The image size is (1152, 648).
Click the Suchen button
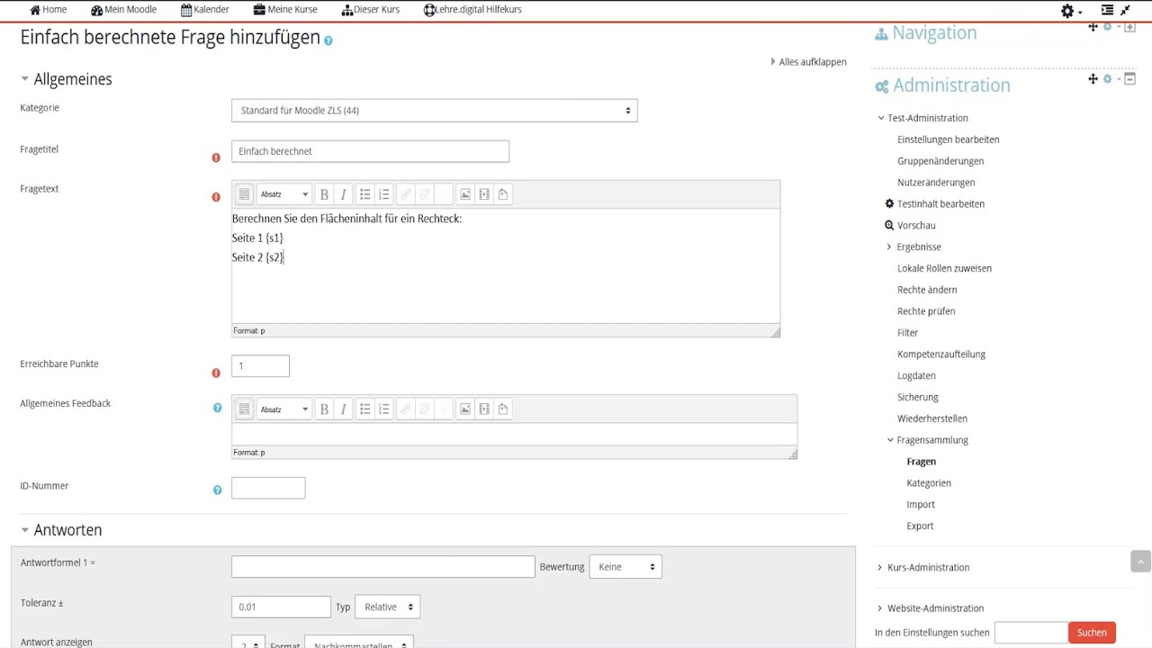(x=1092, y=633)
